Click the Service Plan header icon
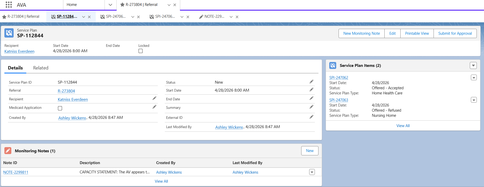The image size is (484, 187). point(9,33)
